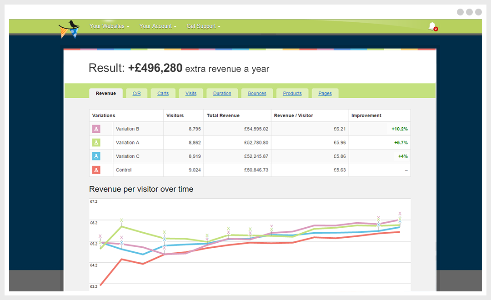Open the notification bell
The width and height of the screenshot is (491, 300).
pyautogui.click(x=432, y=26)
